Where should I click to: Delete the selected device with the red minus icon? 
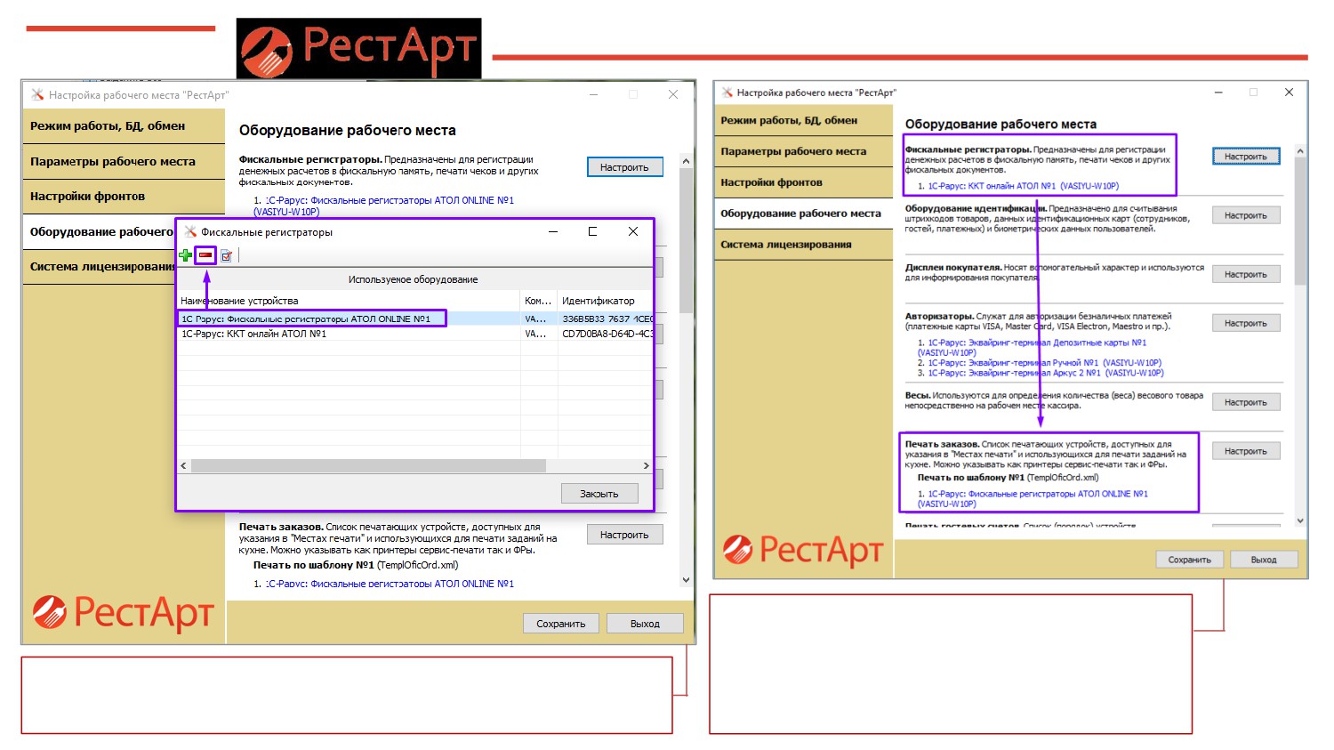point(205,255)
